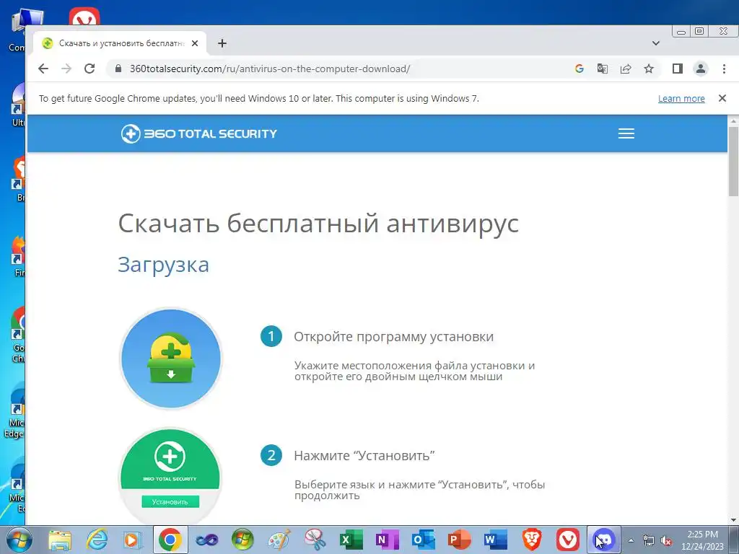
Task: Expand the tab search chevron
Action: click(x=655, y=43)
